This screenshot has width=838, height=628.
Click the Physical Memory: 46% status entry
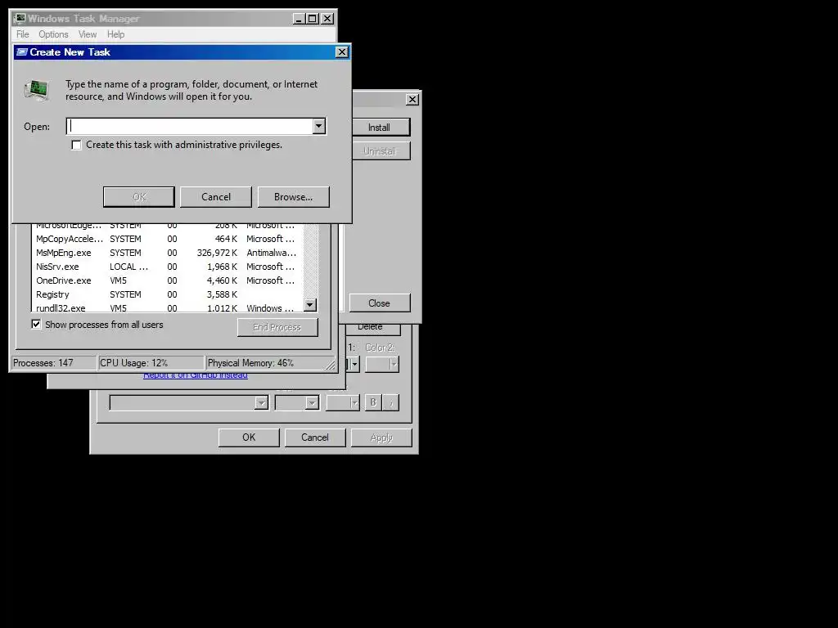[x=269, y=363]
